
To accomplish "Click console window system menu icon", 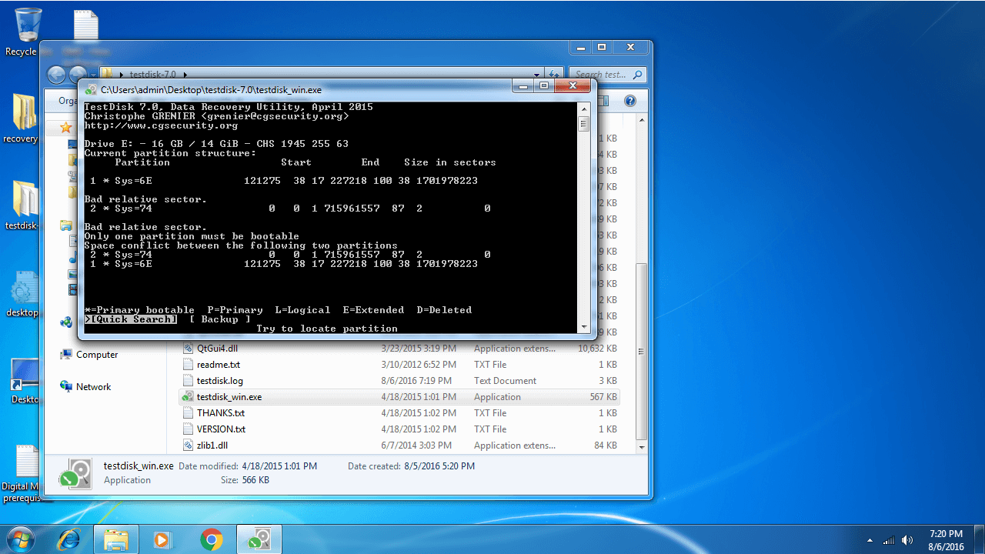I will (91, 90).
